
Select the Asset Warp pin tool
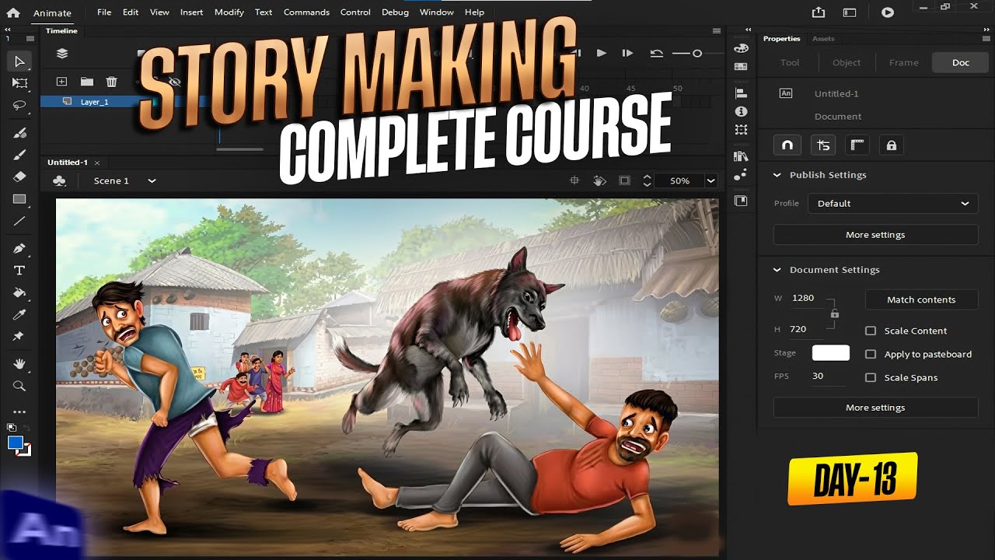tap(19, 336)
